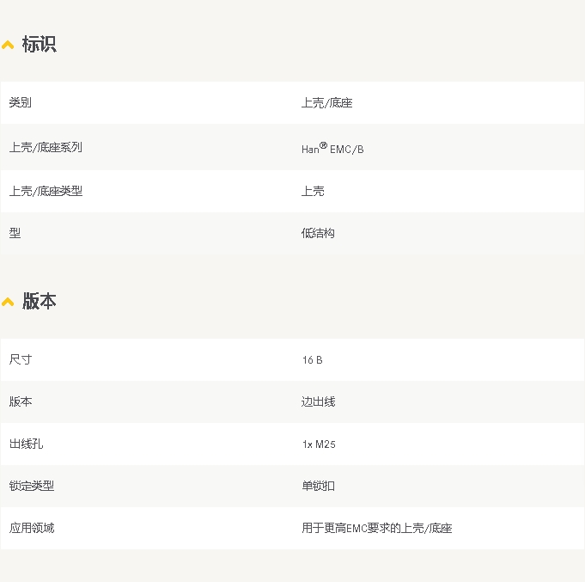The width and height of the screenshot is (585, 582).
Task: Click the 单锁扣 locking type value
Action: pyautogui.click(x=318, y=486)
